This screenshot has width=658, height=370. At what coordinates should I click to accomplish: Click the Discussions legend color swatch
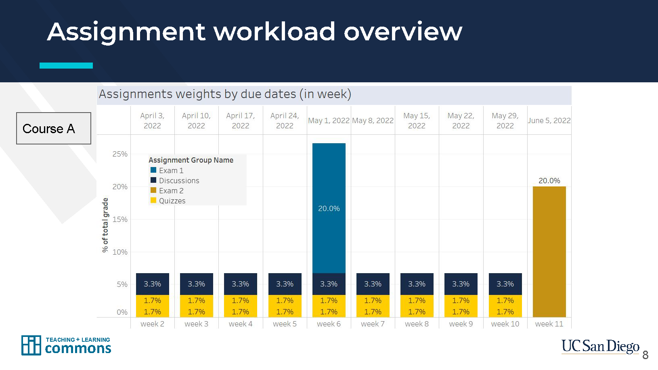click(153, 180)
